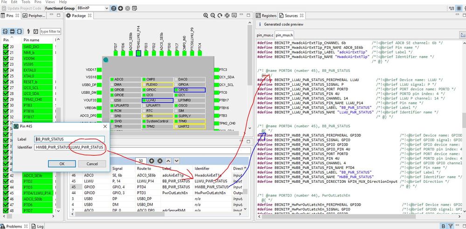
Task: Click the Identifier field in Pin #45 dialog
Action: click(70, 147)
